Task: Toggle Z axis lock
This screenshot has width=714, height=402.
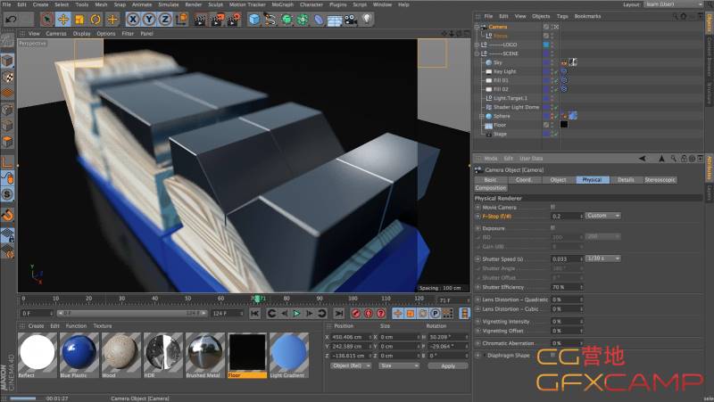Action: [165, 19]
